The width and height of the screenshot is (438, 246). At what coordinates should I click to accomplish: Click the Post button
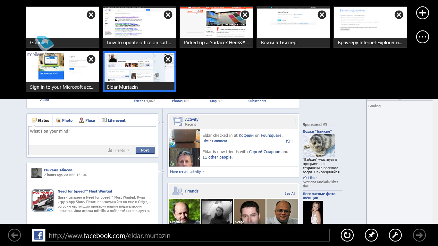pos(145,150)
